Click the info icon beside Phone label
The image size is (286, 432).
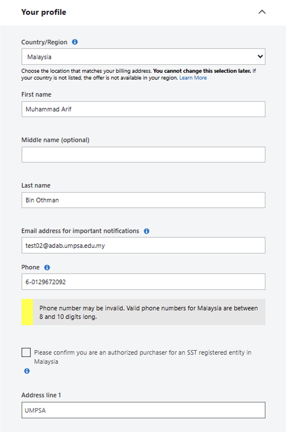[47, 268]
